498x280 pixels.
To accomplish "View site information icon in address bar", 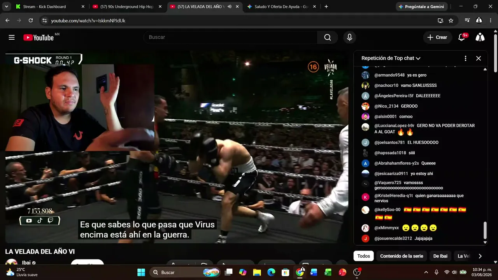I will [44, 21].
